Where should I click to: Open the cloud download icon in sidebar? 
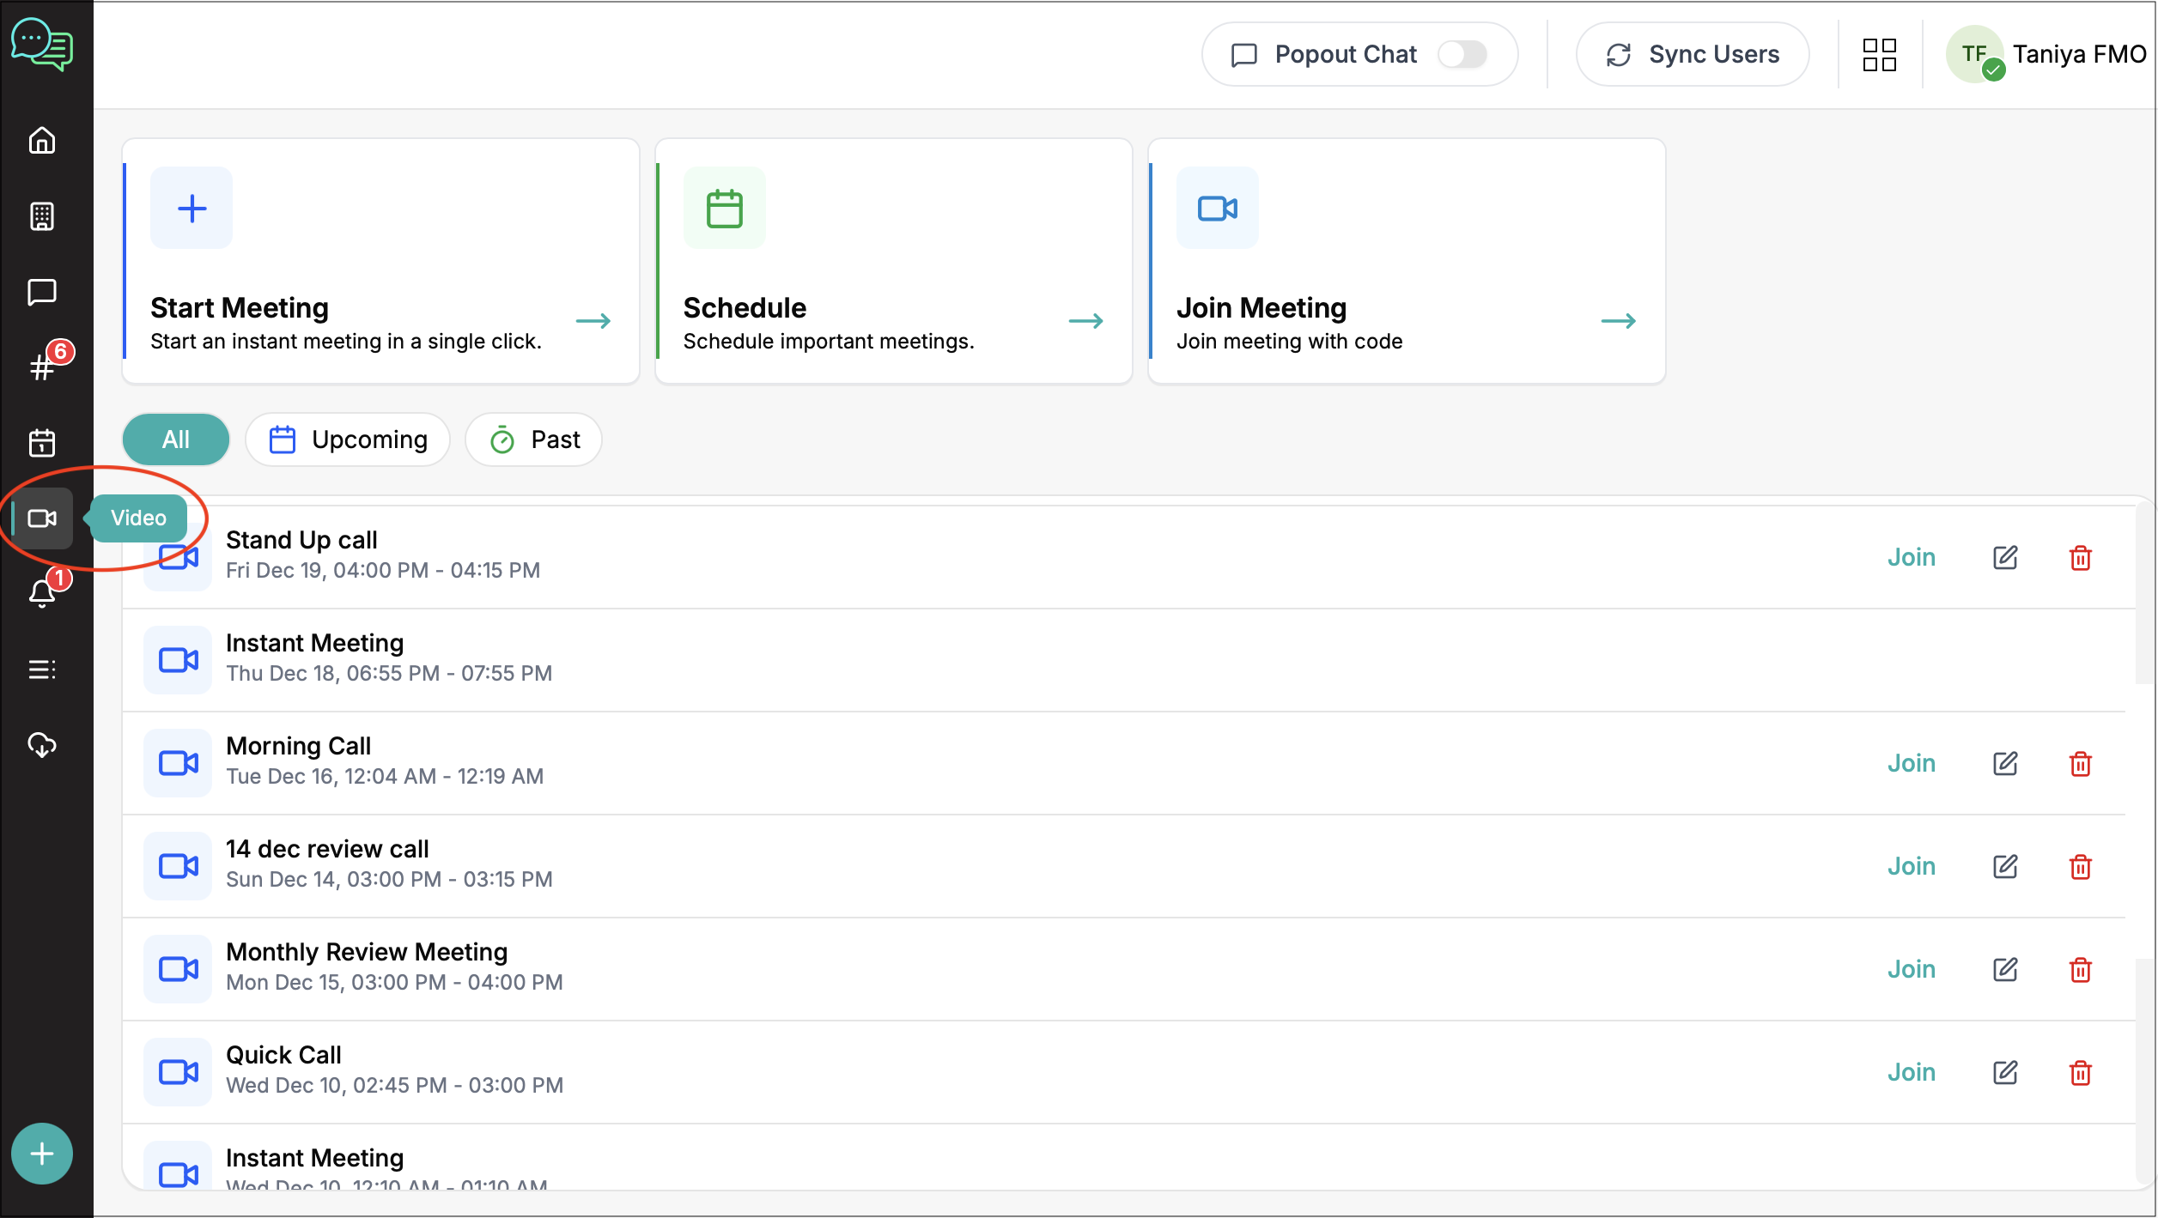43,745
